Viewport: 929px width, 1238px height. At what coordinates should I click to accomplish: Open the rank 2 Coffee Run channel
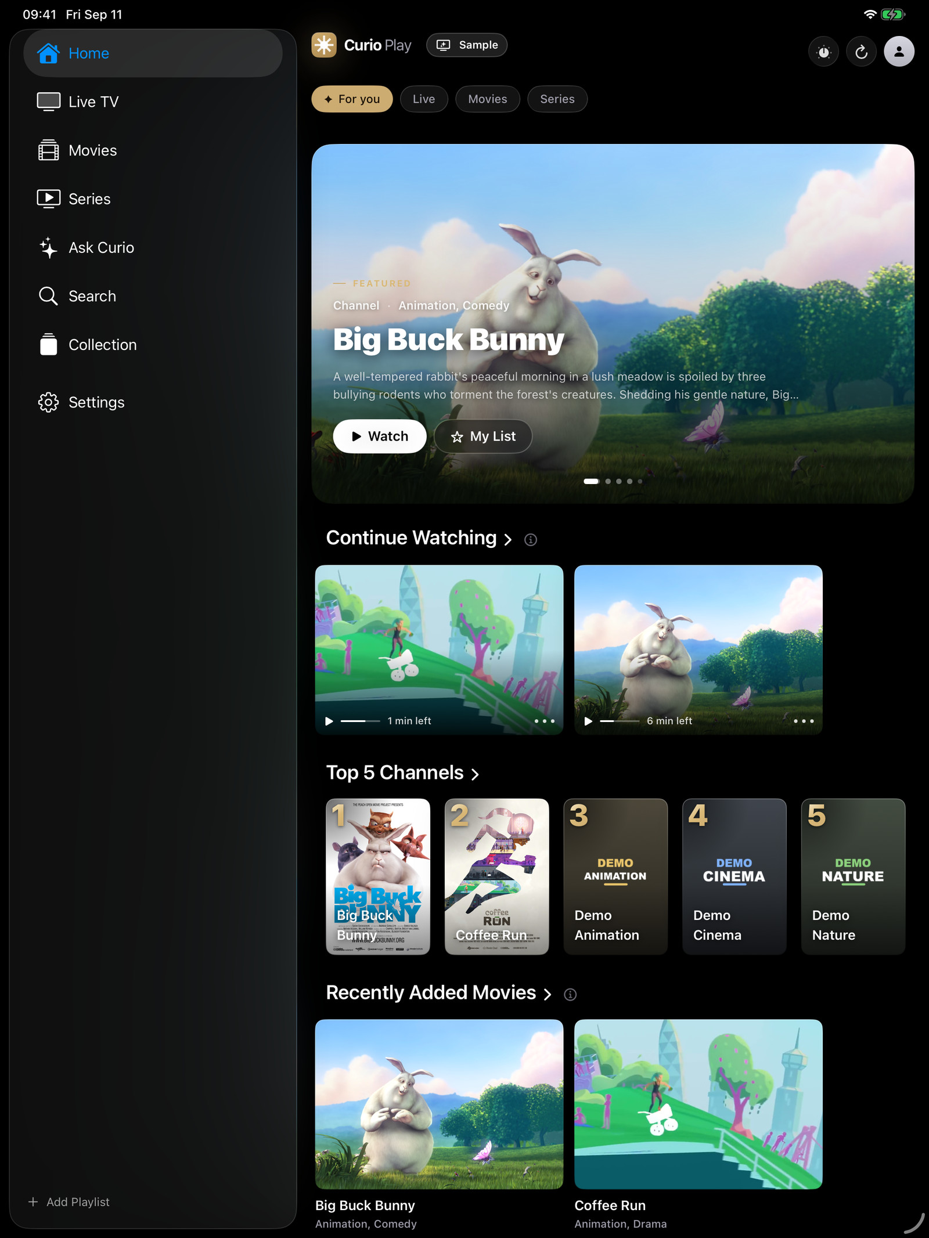click(497, 876)
